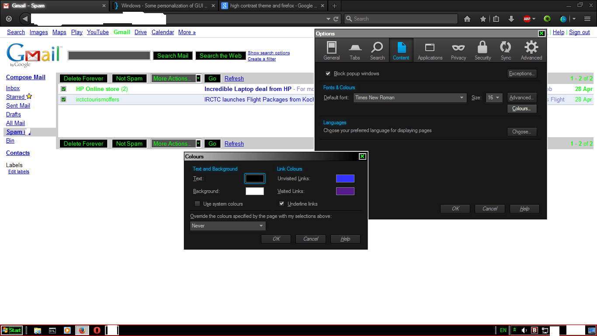Screen dimensions: 597x336
Task: Click the fonts Advanced... button
Action: tap(522, 98)
